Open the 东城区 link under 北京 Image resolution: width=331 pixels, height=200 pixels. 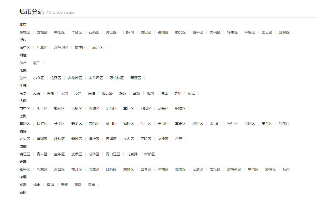(25, 32)
